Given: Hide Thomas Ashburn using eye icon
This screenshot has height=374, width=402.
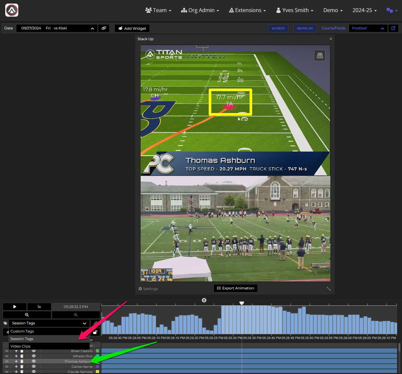Looking at the screenshot, I should [34, 361].
